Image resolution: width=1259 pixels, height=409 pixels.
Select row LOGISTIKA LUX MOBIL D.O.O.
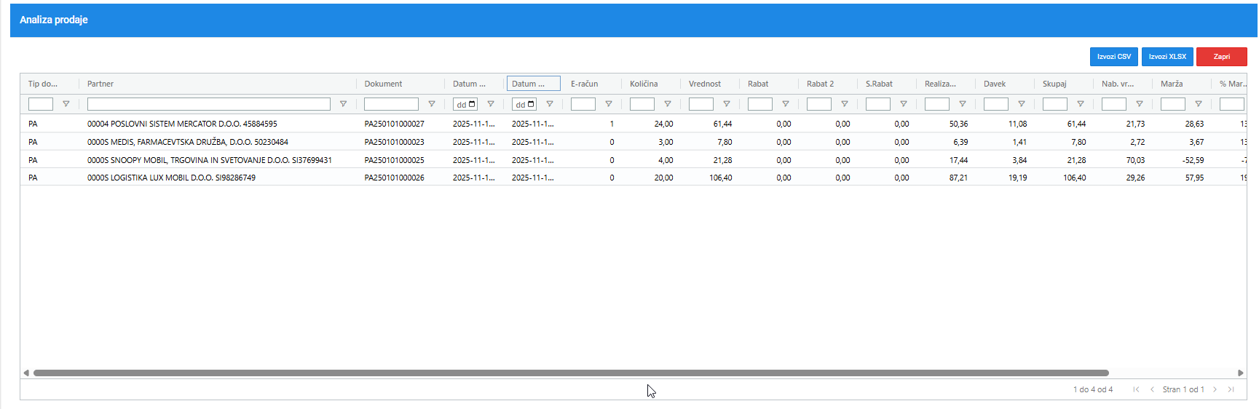pyautogui.click(x=634, y=178)
